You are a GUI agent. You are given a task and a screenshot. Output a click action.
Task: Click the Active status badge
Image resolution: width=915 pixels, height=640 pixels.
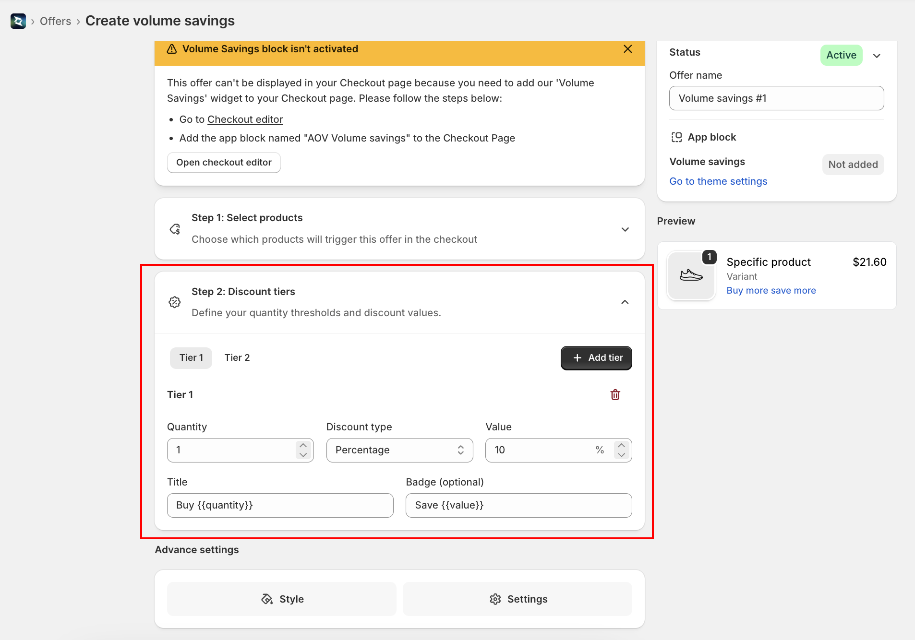tap(841, 55)
